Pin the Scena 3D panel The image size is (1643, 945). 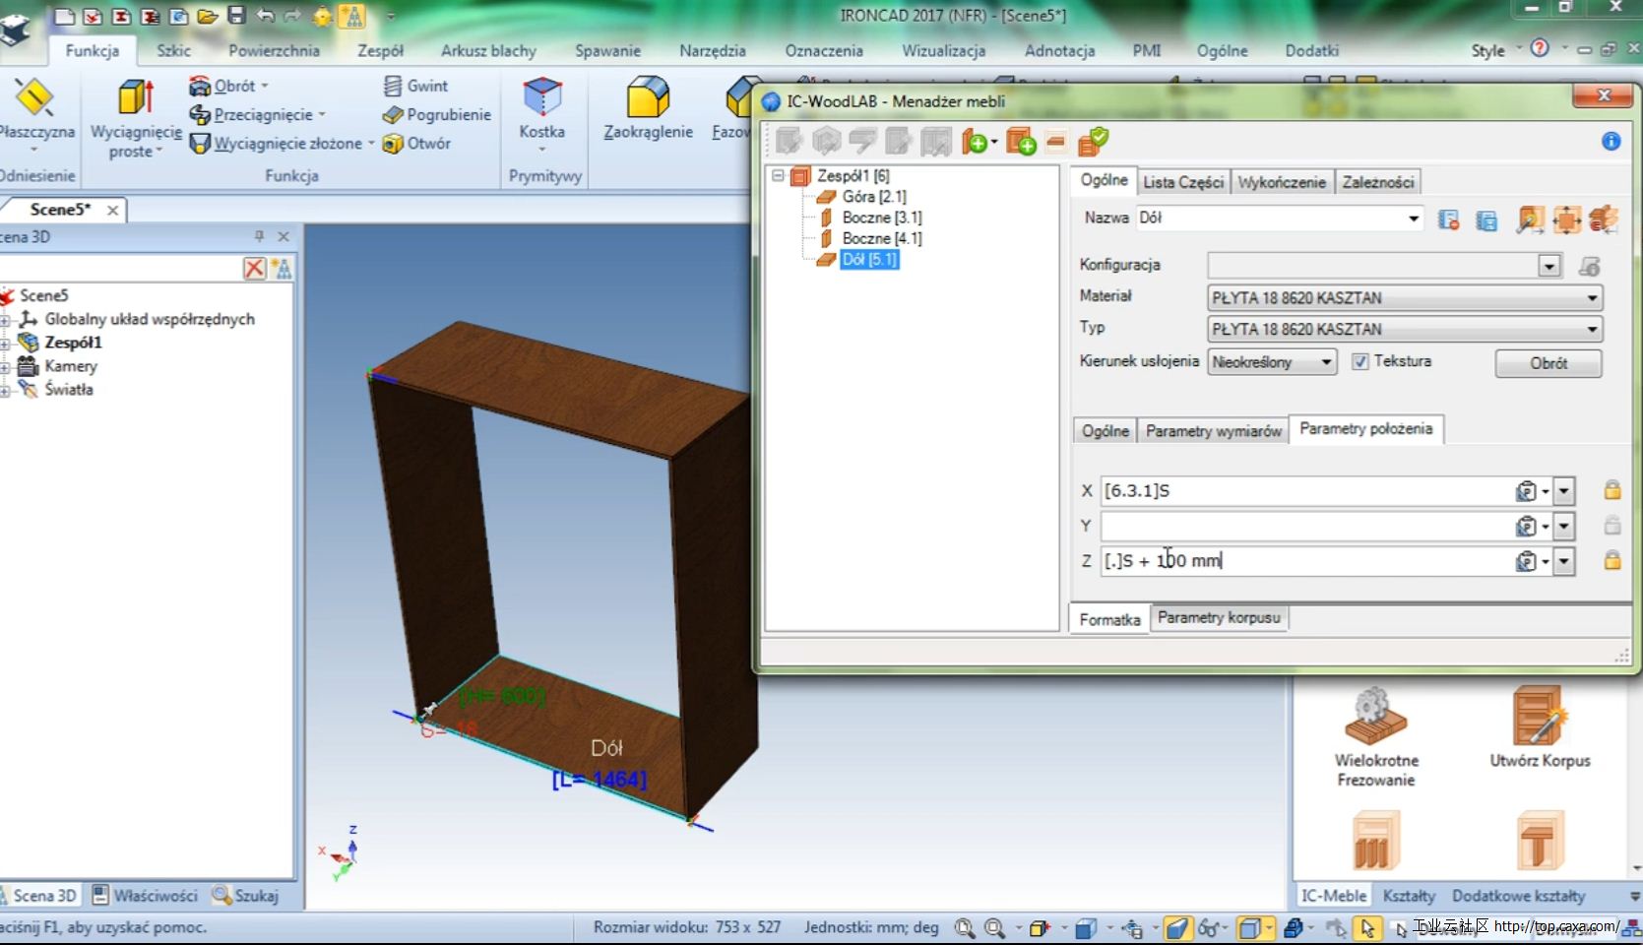(x=260, y=236)
